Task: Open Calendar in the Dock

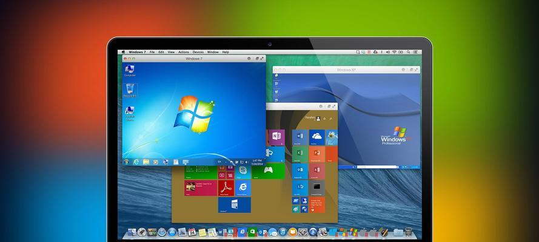Action: pyautogui.click(x=192, y=232)
